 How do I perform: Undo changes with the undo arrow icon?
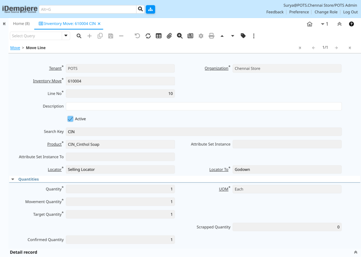tap(137, 36)
